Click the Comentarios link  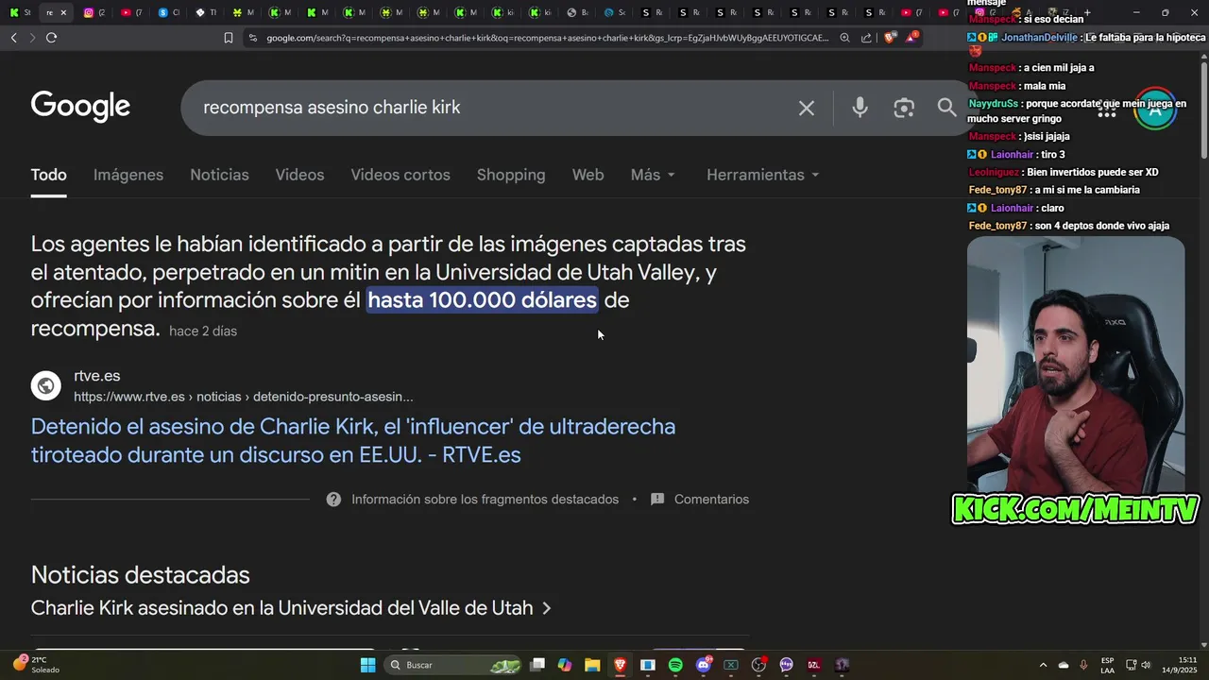pyautogui.click(x=711, y=500)
